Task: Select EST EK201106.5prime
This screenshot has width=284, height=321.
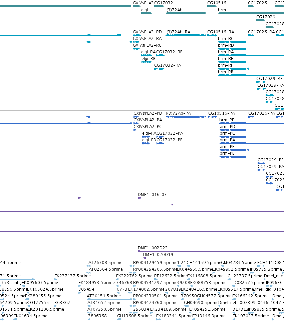Action: pos(46,309)
